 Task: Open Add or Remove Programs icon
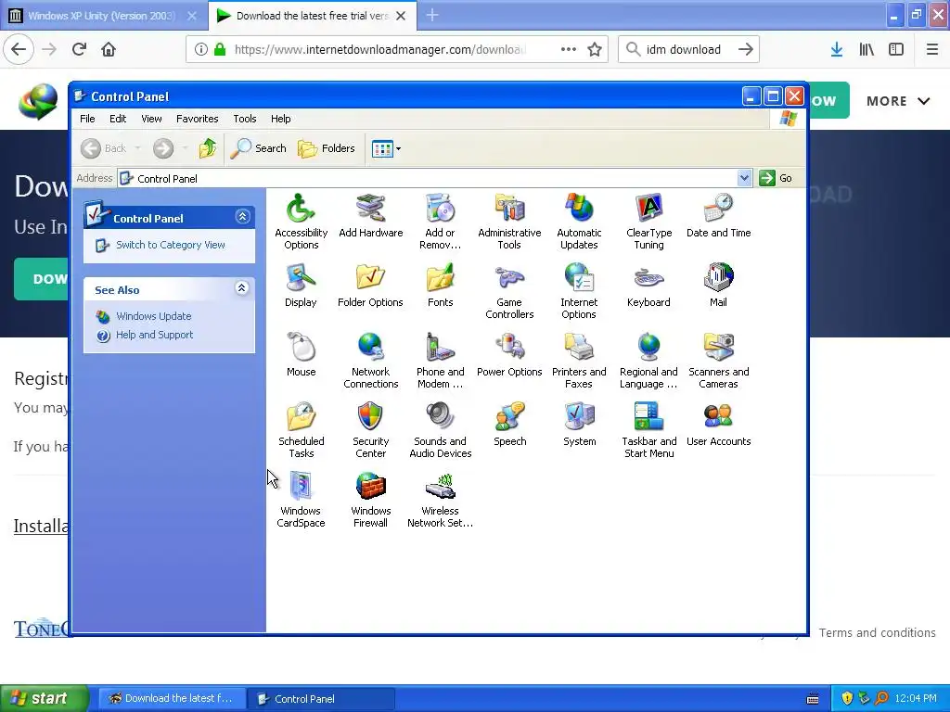pyautogui.click(x=440, y=222)
